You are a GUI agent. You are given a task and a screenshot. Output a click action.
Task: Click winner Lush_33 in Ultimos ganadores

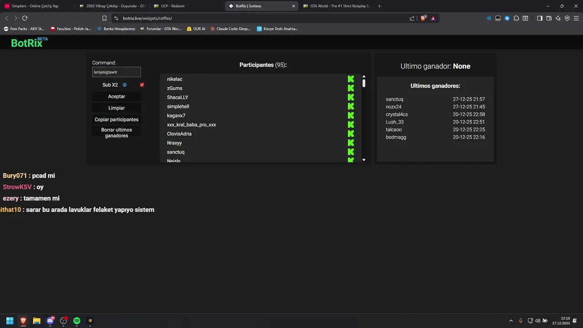point(395,122)
